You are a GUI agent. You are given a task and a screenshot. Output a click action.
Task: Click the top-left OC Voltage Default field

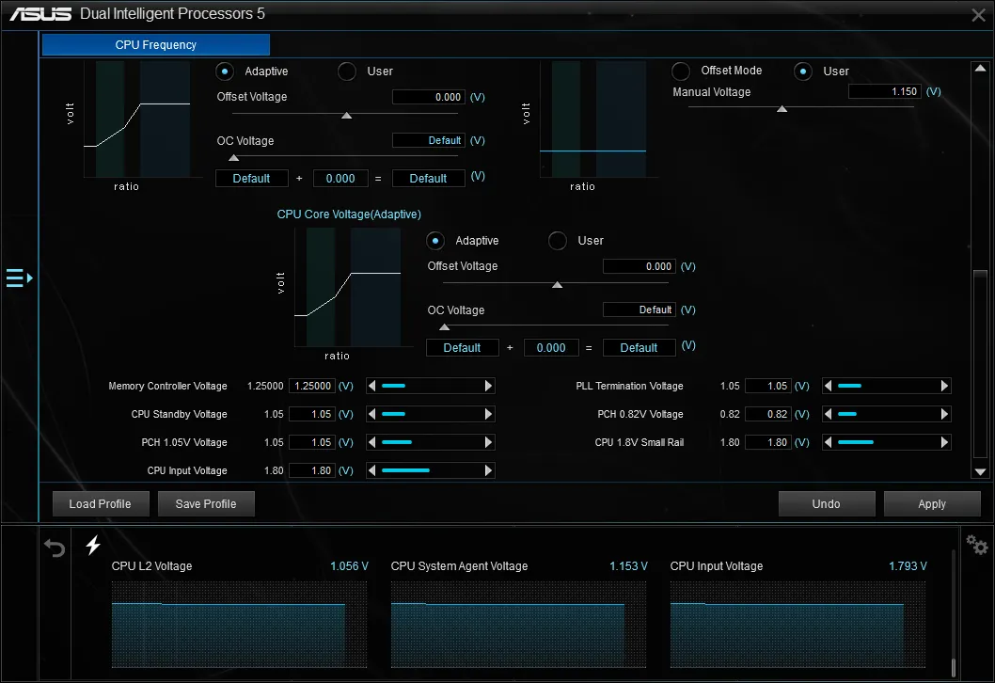tap(428, 140)
